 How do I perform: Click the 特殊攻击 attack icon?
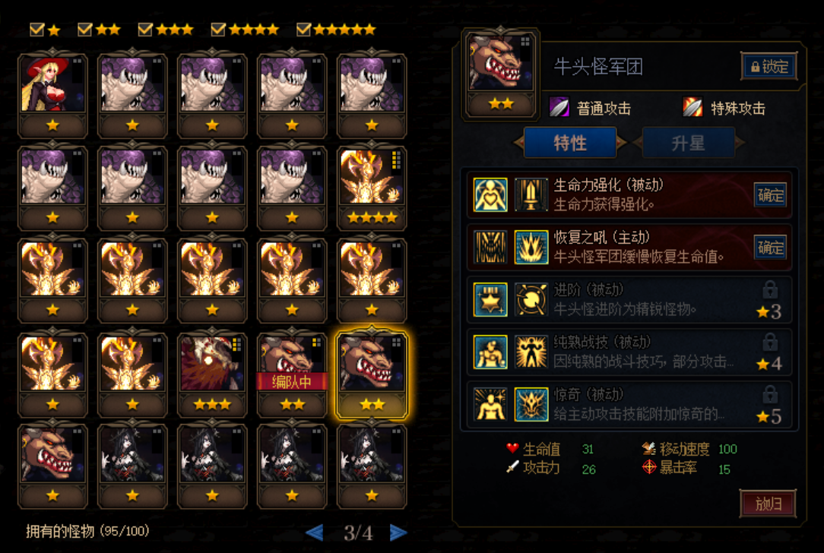click(x=692, y=107)
